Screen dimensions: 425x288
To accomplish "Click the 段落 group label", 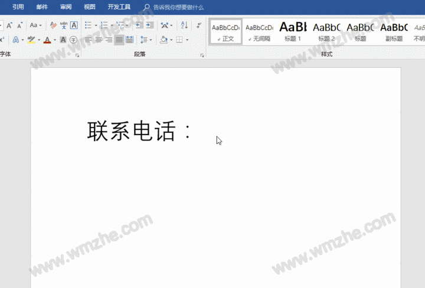I will [140, 54].
